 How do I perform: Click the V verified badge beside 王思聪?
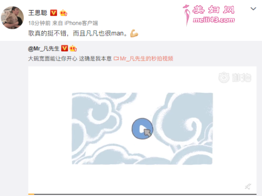[x=54, y=13]
